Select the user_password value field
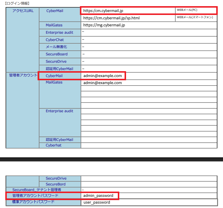The image size is (223, 208). (97, 202)
